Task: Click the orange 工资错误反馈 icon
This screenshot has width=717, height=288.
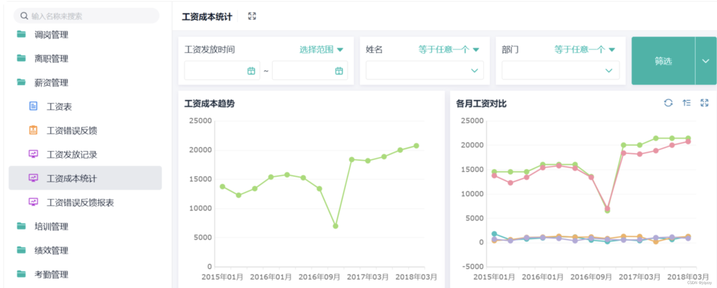Action: [x=33, y=130]
